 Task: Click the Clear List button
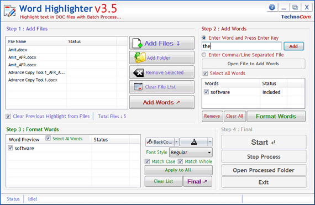164,181
